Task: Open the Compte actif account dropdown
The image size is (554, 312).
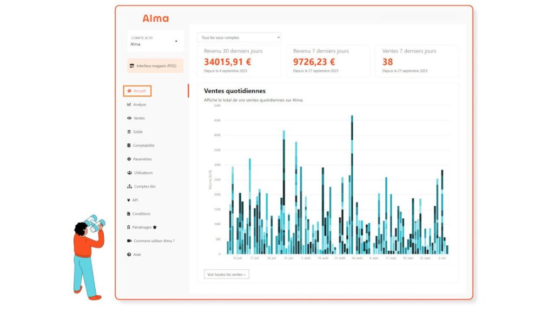Action: coord(155,41)
